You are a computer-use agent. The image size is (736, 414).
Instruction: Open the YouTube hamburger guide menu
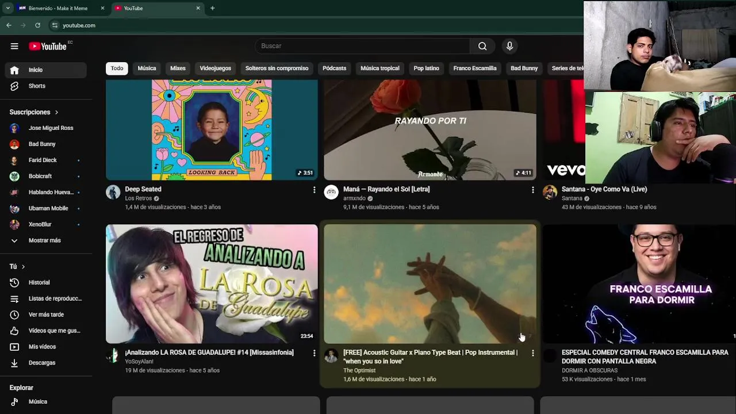14,46
